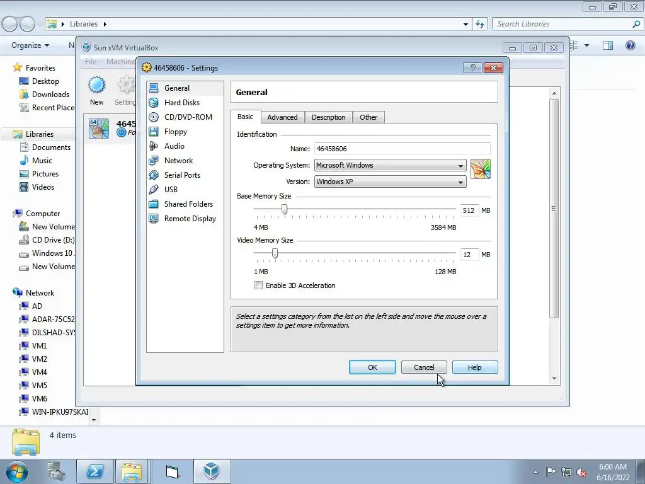
Task: Go back using Explorer's back button
Action: pyautogui.click(x=10, y=24)
